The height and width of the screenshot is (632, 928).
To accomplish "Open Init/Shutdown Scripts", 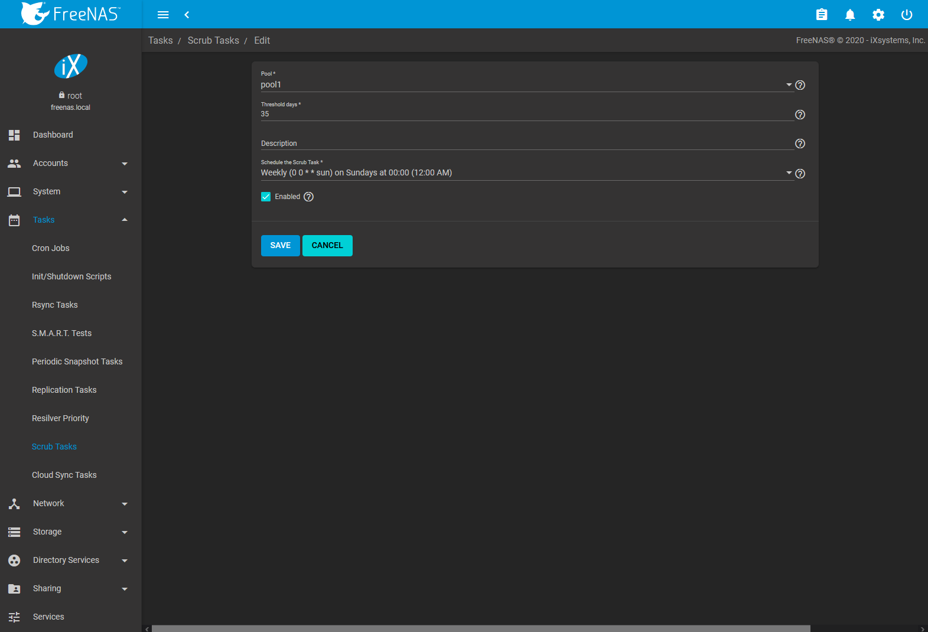I will (71, 276).
